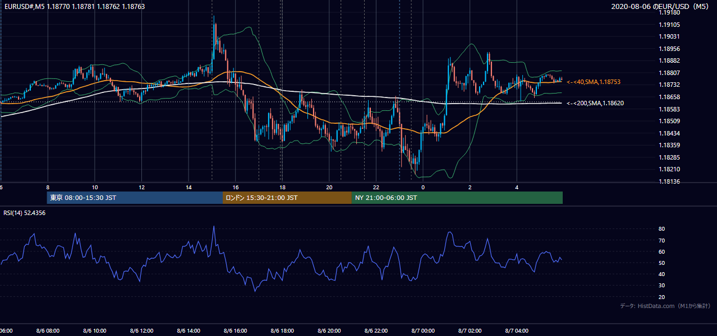Viewport: 717px width, 336px height.
Task: Click price axis value 1.18434
Action: coord(669,133)
